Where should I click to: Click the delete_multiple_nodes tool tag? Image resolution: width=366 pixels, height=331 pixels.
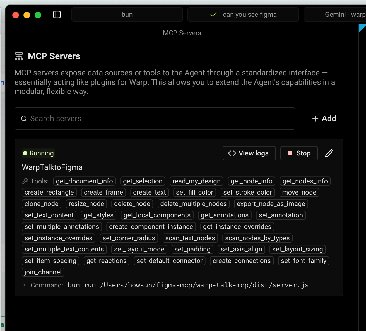tap(194, 204)
